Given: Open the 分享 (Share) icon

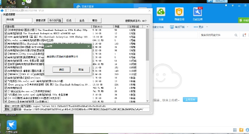Looking at the screenshot, I should [161, 13].
